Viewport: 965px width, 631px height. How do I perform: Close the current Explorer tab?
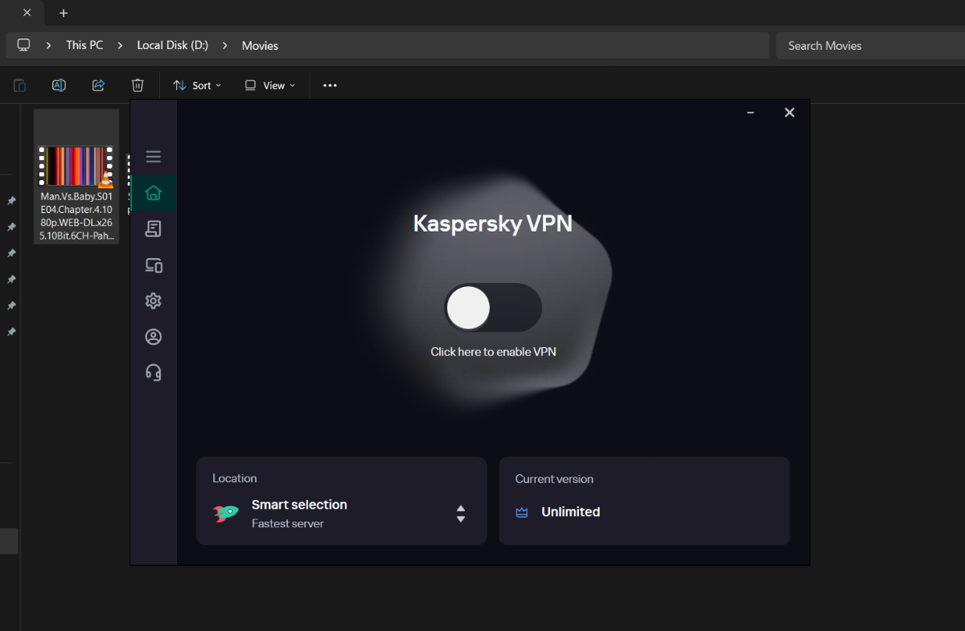(x=27, y=13)
